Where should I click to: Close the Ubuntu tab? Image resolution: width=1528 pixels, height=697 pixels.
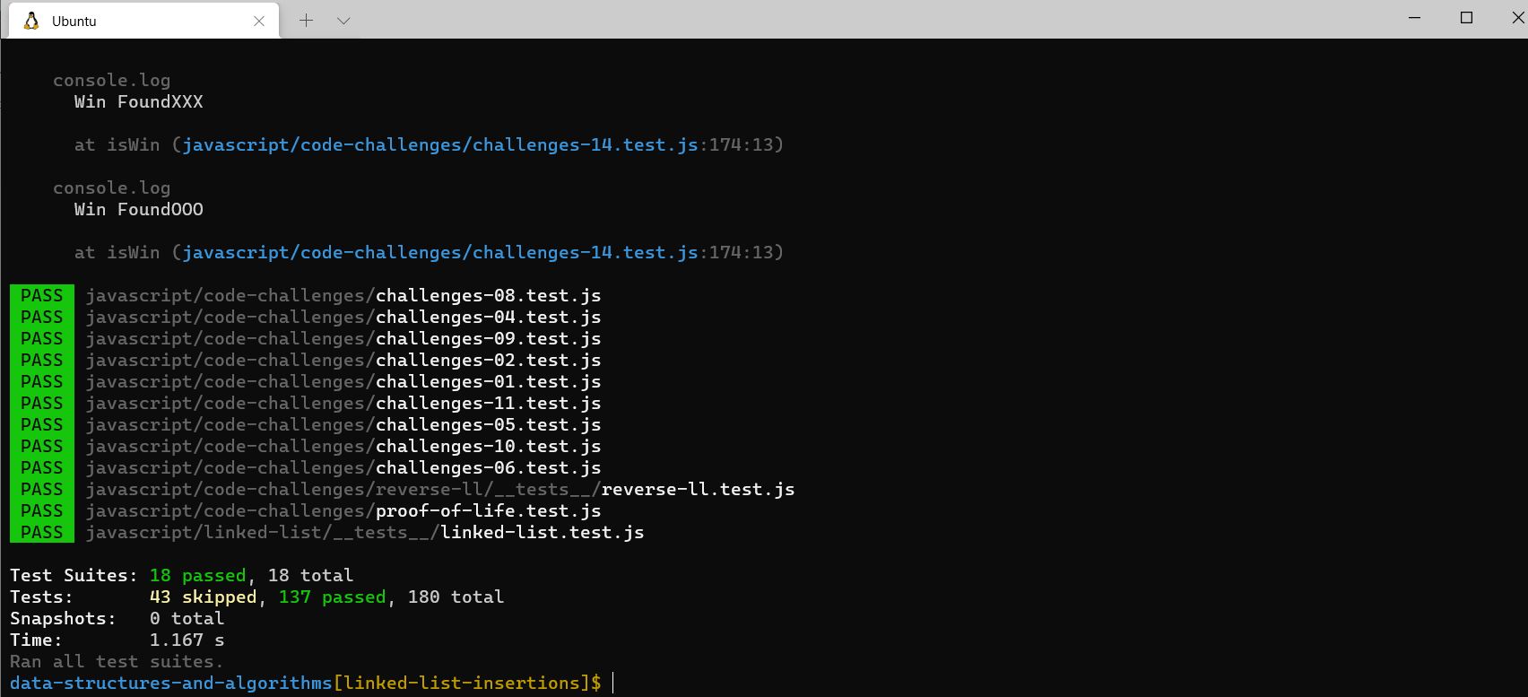[x=259, y=21]
